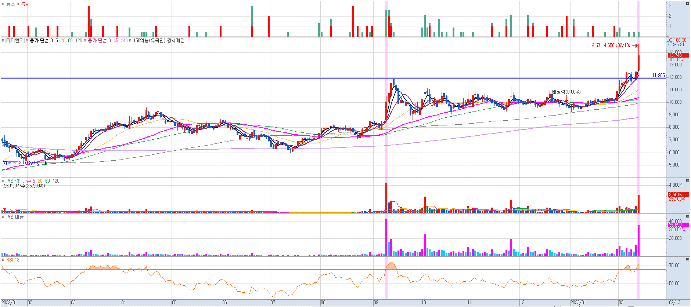Screen dimensions: 691x307
Task: Click the 75.00 level on RSI axis
Action: 674,266
